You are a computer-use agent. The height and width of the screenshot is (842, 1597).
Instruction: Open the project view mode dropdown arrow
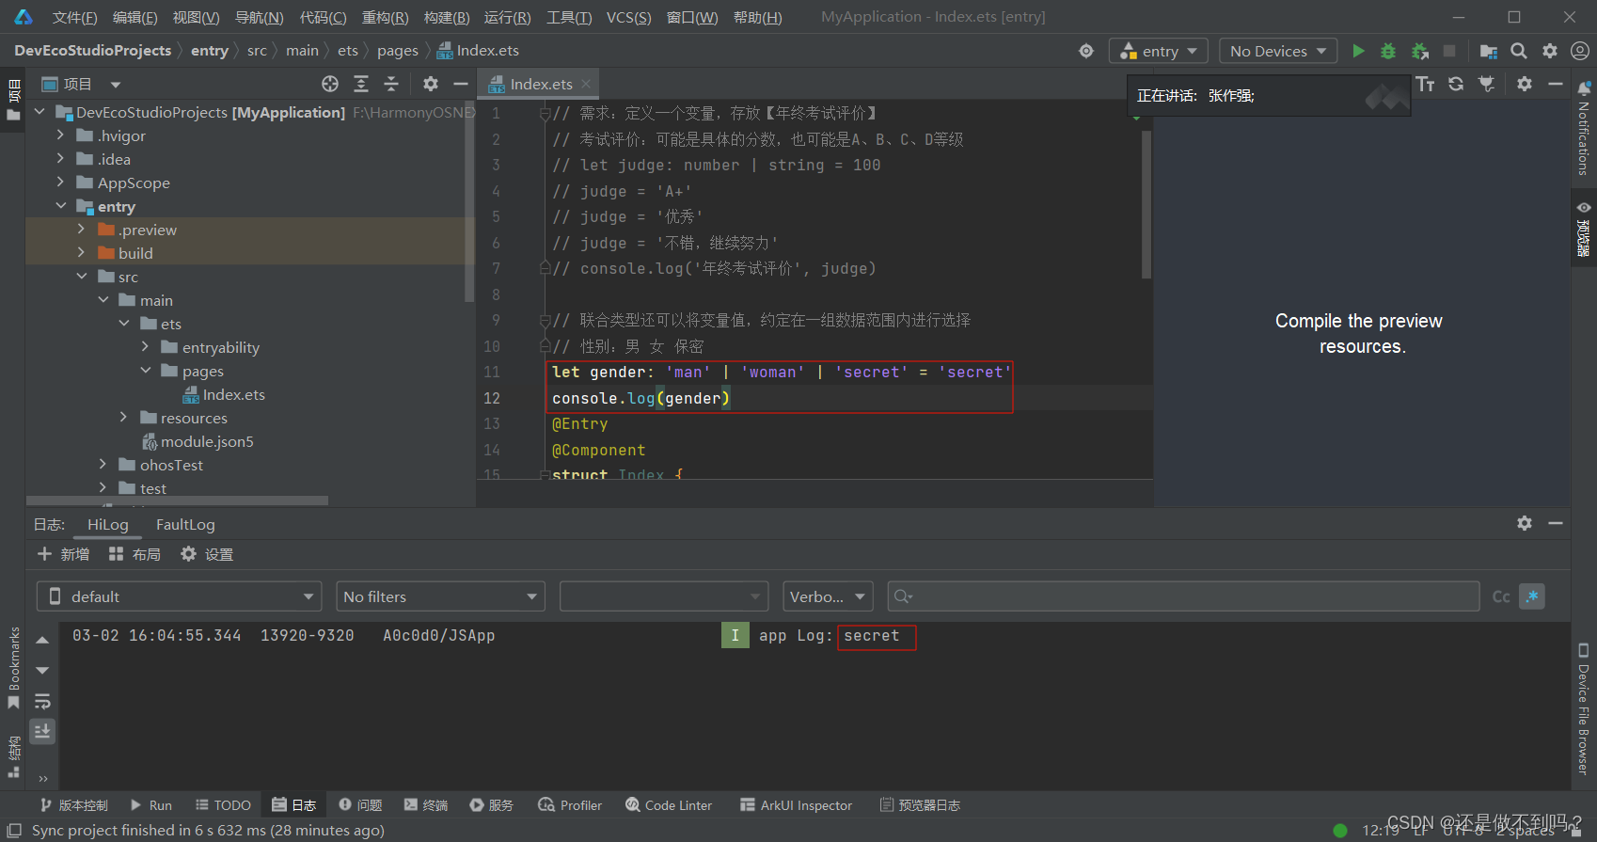click(115, 85)
